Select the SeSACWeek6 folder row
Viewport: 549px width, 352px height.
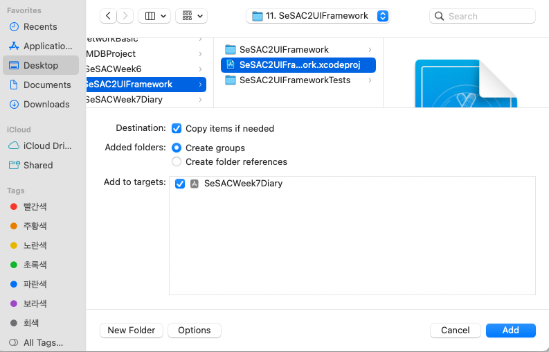point(146,69)
